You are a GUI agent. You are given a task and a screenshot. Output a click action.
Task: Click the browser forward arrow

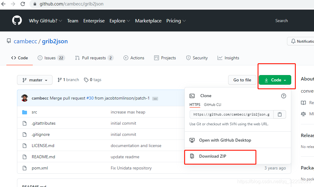tap(13, 4)
